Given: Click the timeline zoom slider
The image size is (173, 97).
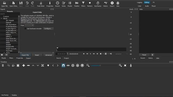Looking at the screenshot, I should 104,65.
